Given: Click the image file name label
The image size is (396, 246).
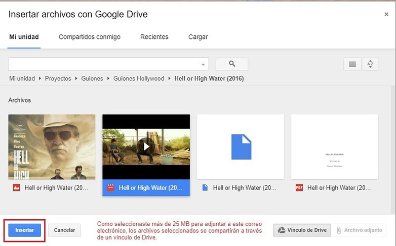Looking at the screenshot, I should coord(56,188).
